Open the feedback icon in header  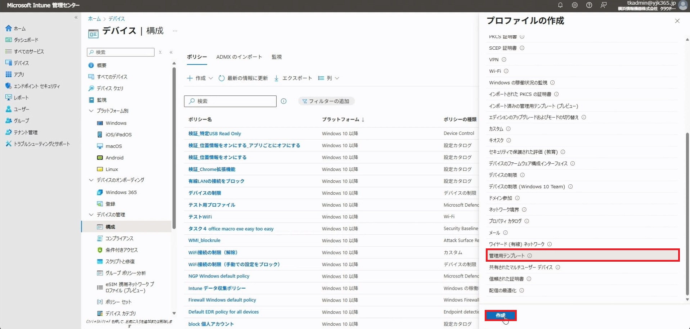(604, 5)
